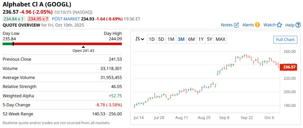Select the 5D chart range
303x128 pixels.
[161, 39]
